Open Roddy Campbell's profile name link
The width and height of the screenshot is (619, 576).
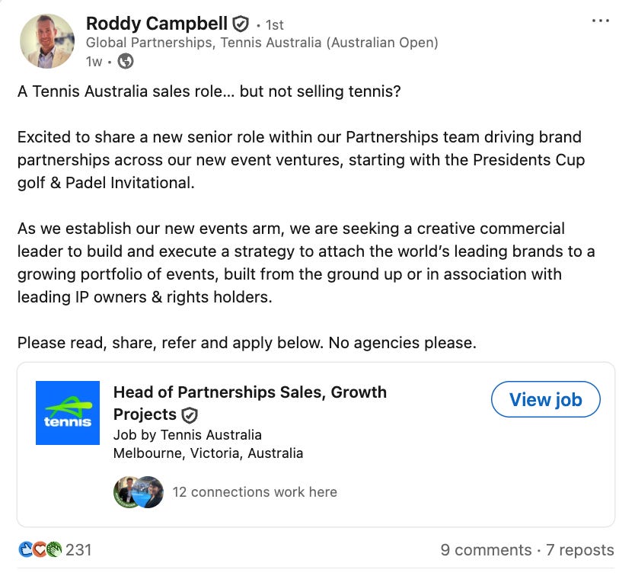click(x=156, y=24)
